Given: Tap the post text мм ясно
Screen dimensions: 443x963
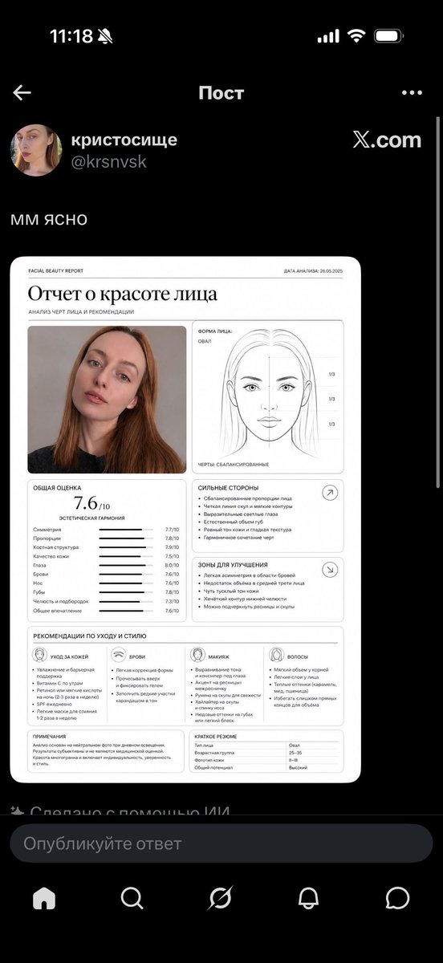Looking at the screenshot, I should click(50, 219).
